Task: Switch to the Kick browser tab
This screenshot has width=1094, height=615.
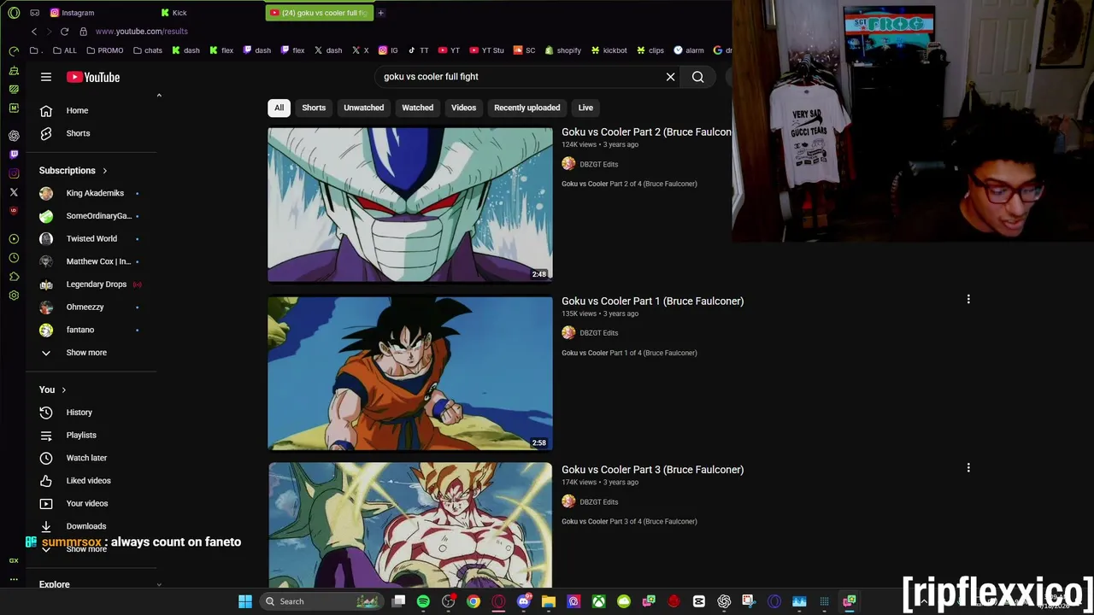Action: tap(174, 13)
